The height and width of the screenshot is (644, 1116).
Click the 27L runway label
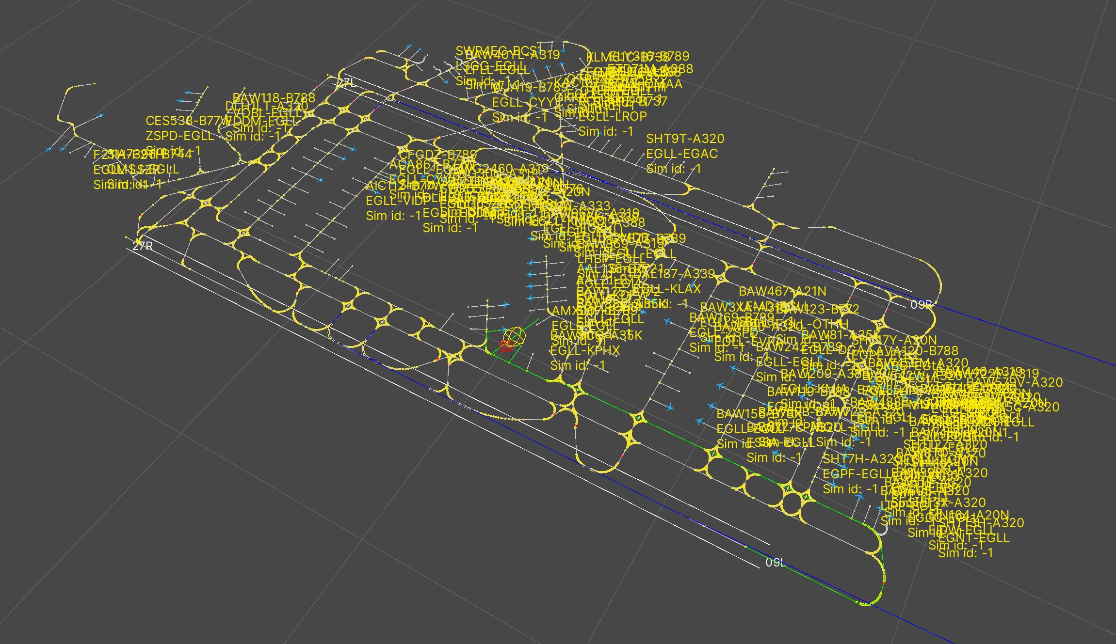tap(348, 83)
